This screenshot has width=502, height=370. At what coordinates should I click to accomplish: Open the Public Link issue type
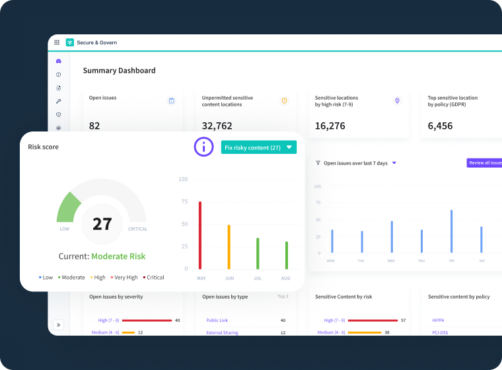(x=217, y=320)
